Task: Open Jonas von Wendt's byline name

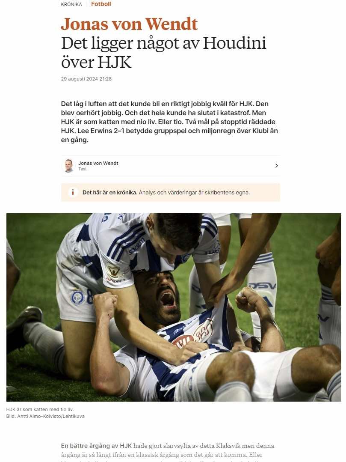Action: pos(98,163)
